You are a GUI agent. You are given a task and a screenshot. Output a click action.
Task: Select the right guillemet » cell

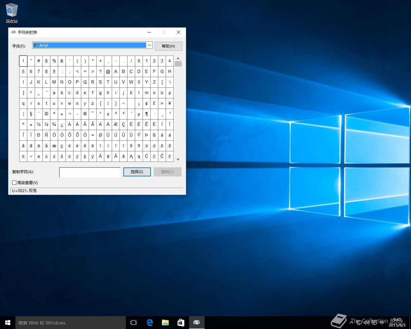coord(31,124)
